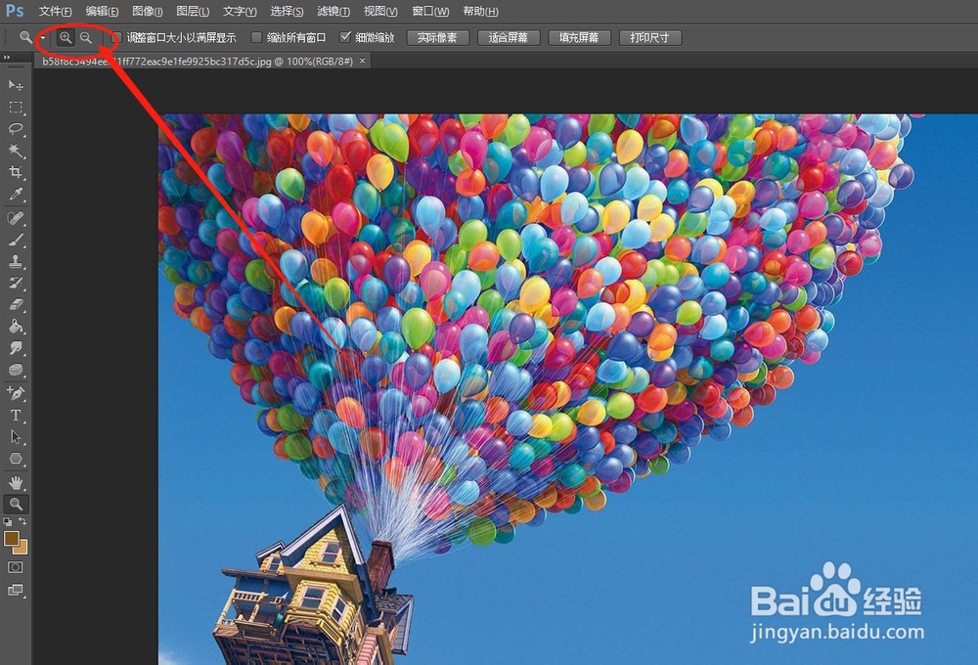Viewport: 978px width, 665px height.
Task: Select the Spot Healing Brush tool
Action: pos(16,218)
